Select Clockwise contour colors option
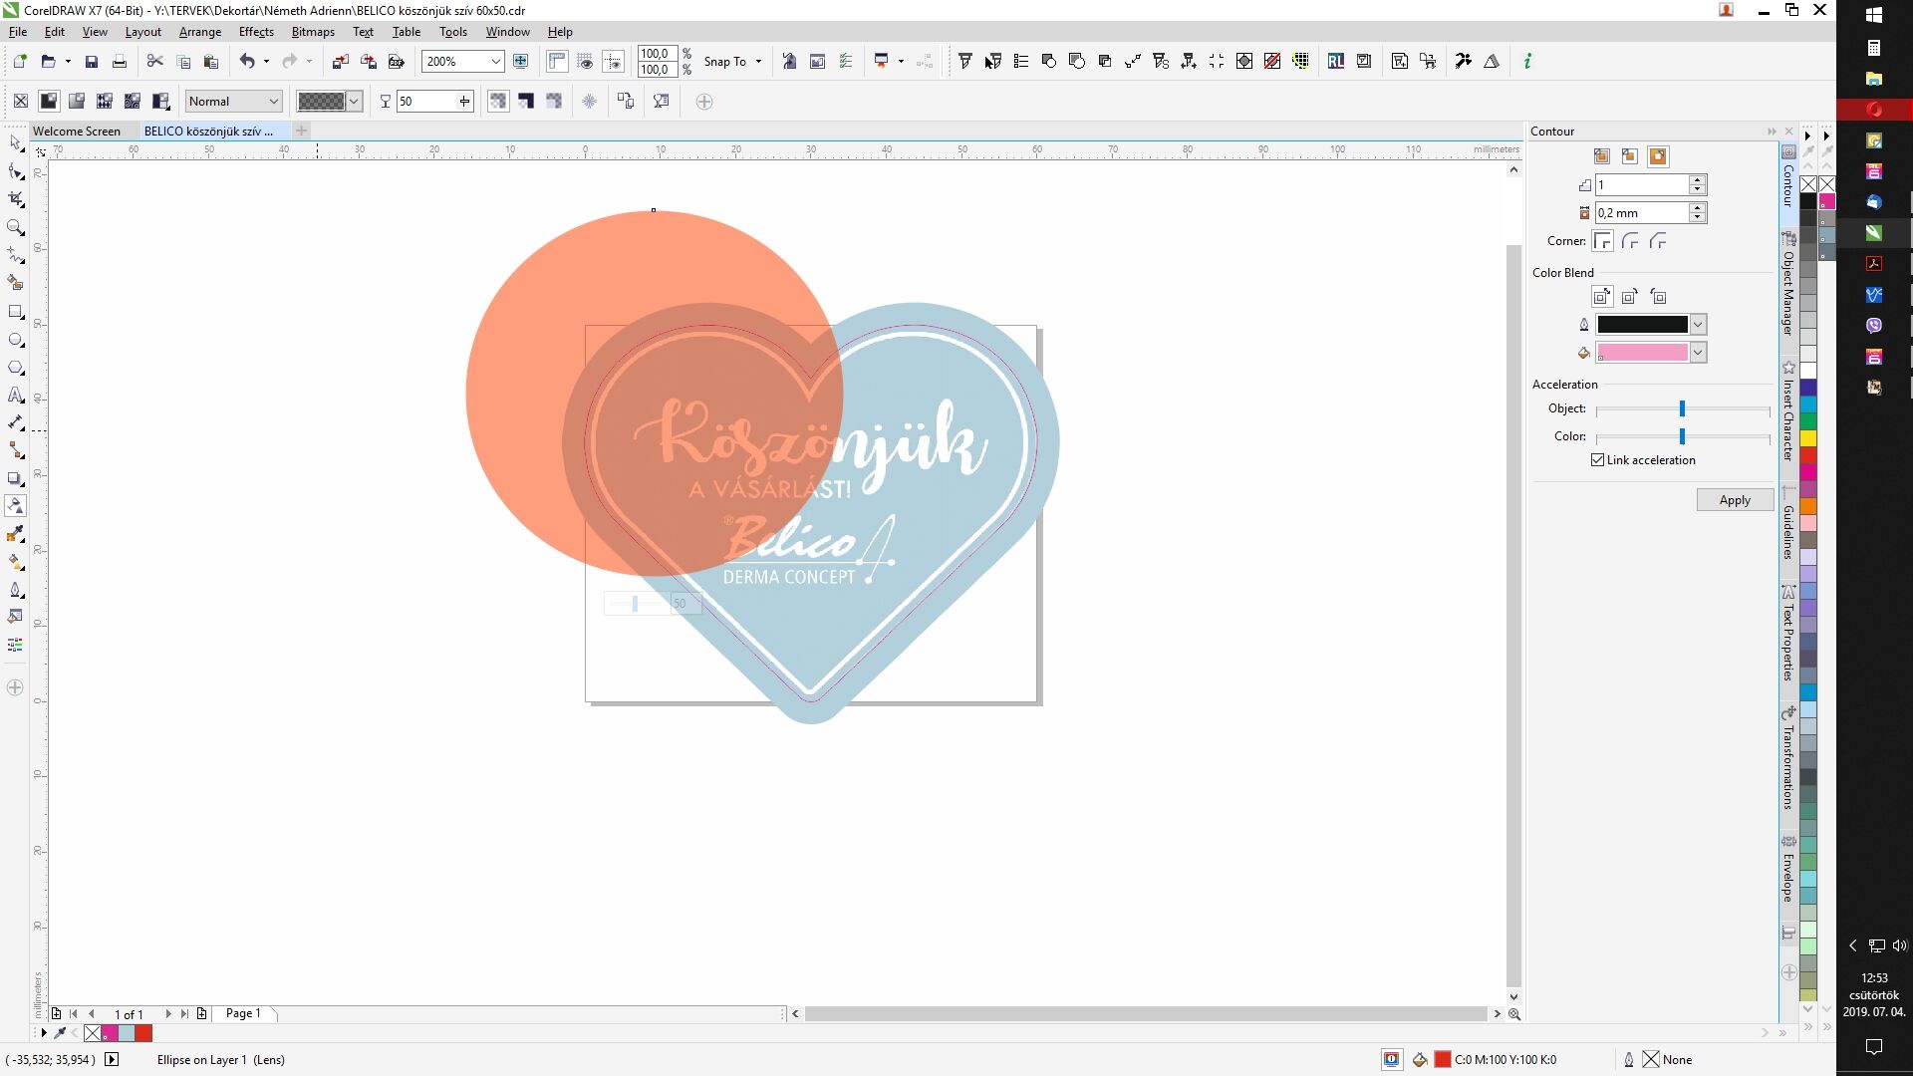1913x1076 pixels. [1630, 297]
